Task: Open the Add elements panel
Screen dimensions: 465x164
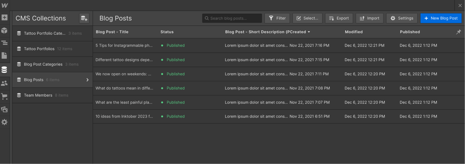Action: point(4,17)
